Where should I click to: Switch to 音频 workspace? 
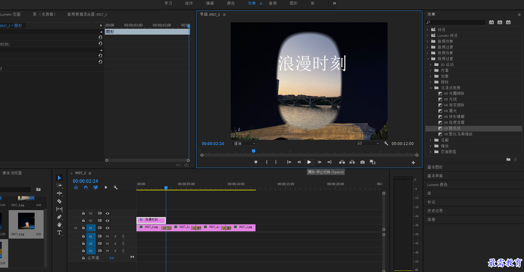coord(273,3)
